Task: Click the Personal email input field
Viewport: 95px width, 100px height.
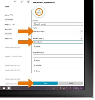Action: pos(58,56)
